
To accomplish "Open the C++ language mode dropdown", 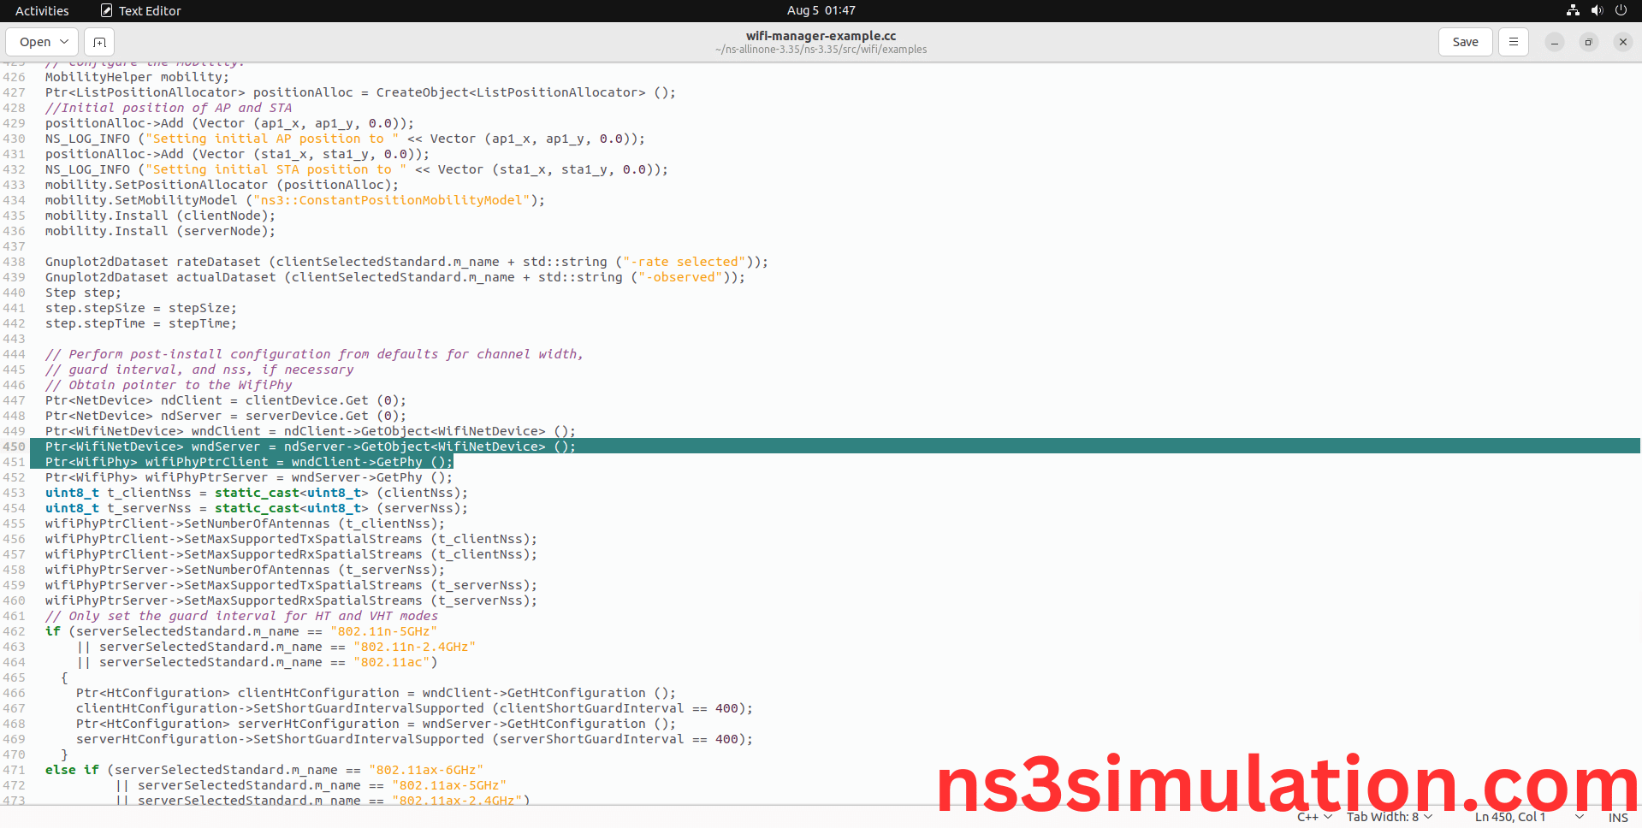I will click(x=1313, y=817).
